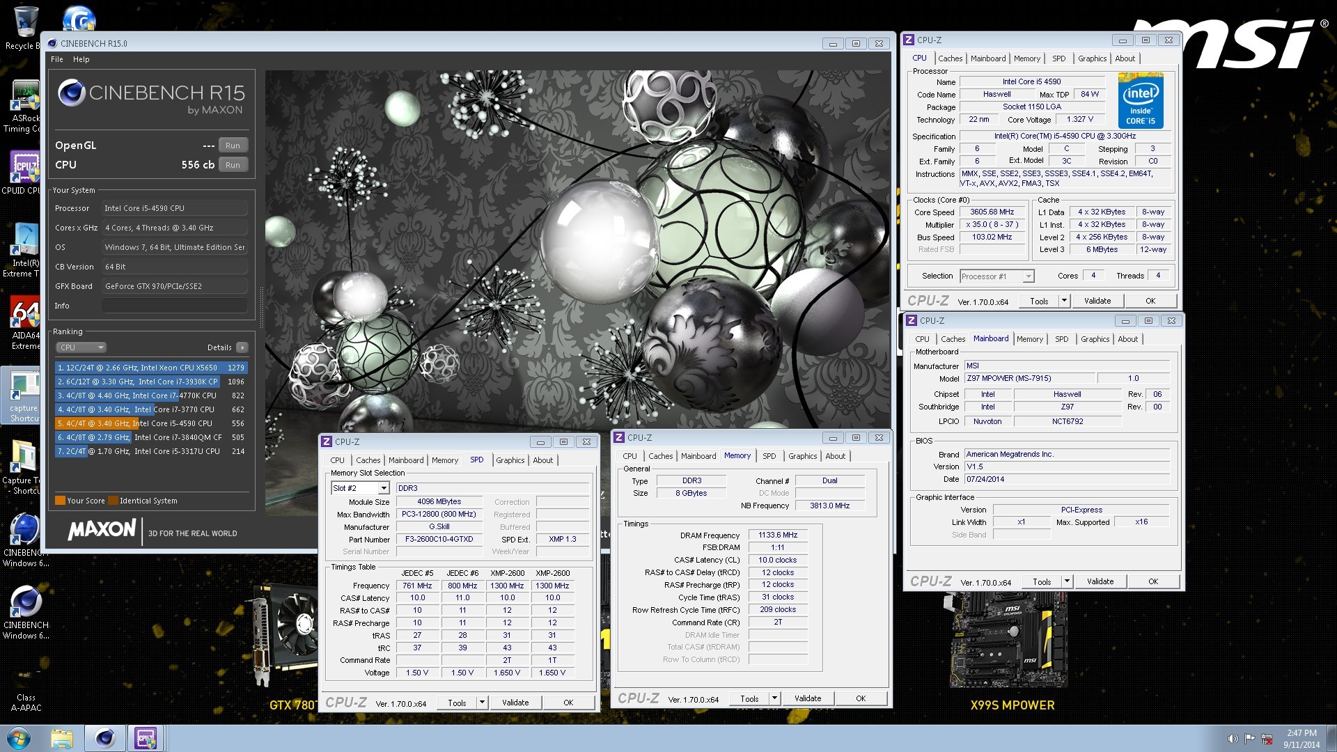Select ranking row Core i7-3930K

[151, 382]
